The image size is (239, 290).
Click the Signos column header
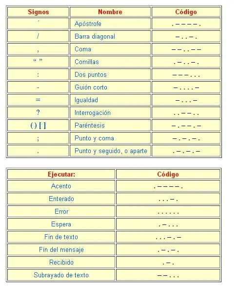38,12
